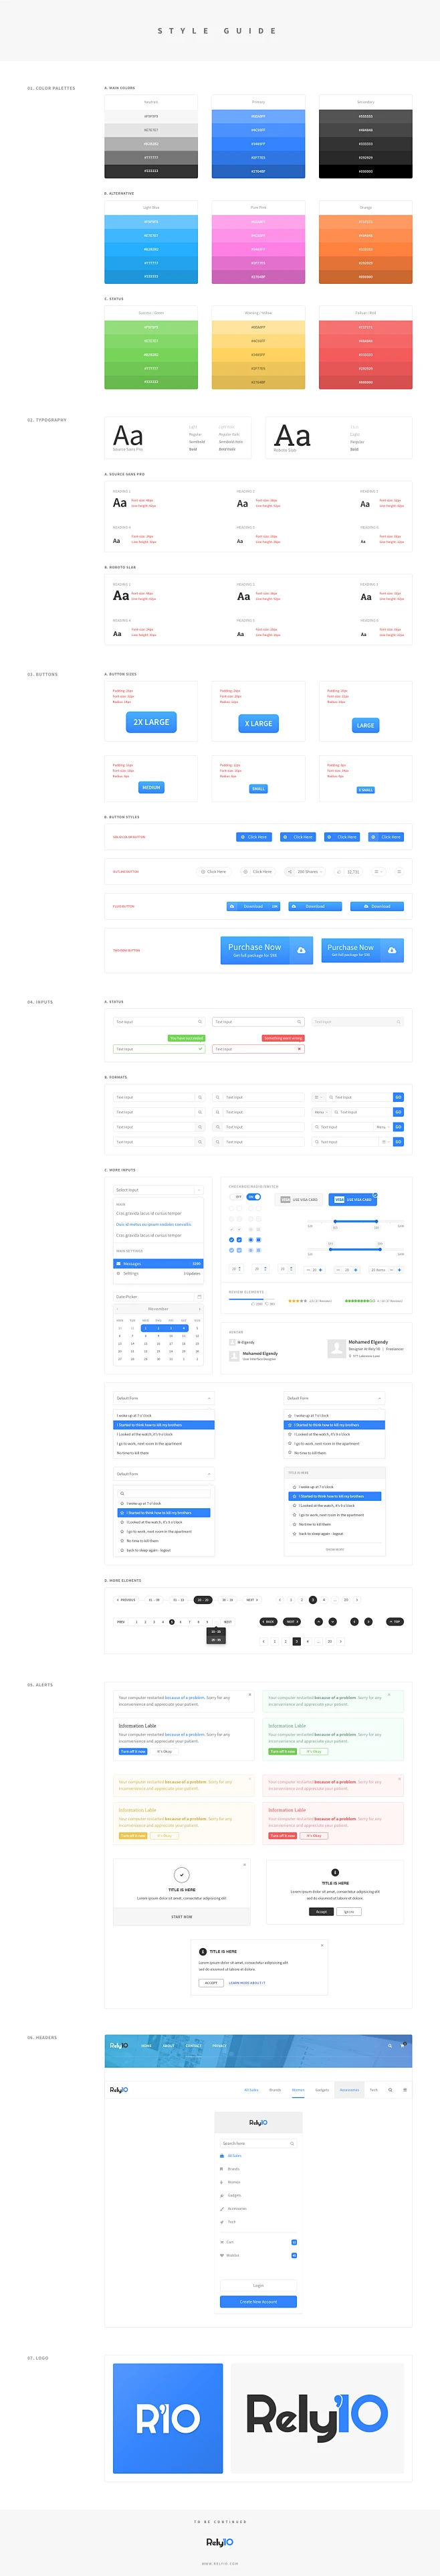
Task: Click the search icon in blue header
Action: click(390, 2045)
